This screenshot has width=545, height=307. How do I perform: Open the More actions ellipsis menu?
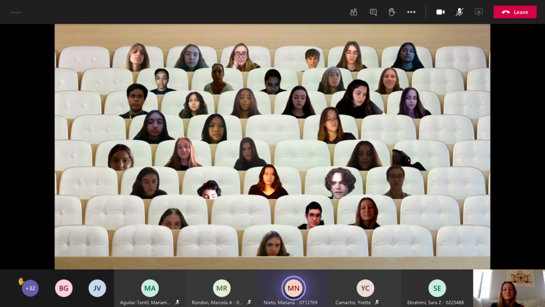point(411,12)
